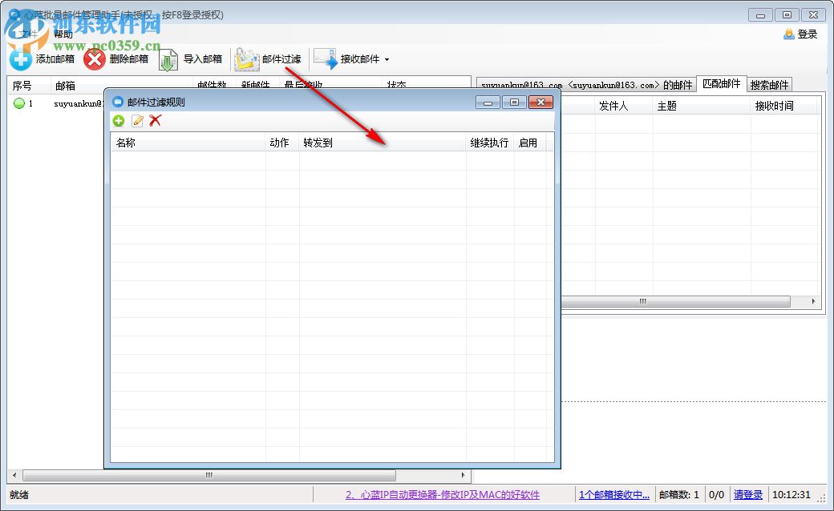Screen dimensions: 834x511
Task: Click the mailbox list horizontal scrollbar thumb
Action: pos(209,475)
